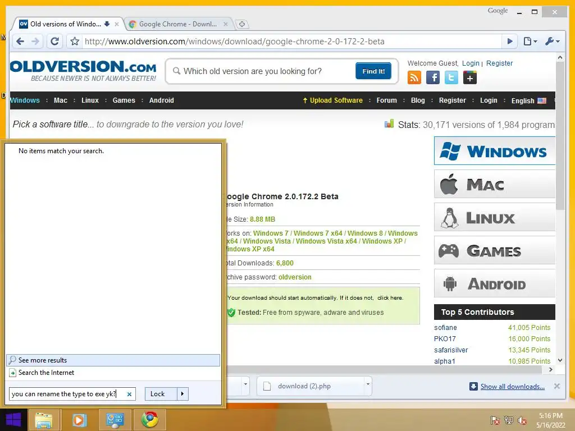Viewport: 575px width, 431px height.
Task: Open the Twitter icon
Action: coord(451,77)
